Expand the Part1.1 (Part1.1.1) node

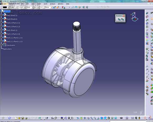(x=1, y=22)
